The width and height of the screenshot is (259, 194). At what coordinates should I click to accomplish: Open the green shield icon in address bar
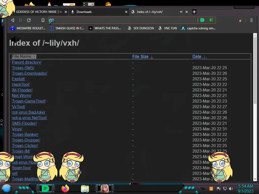click(x=211, y=20)
